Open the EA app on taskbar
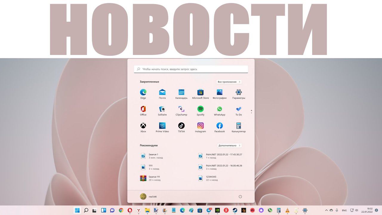 [252, 210]
